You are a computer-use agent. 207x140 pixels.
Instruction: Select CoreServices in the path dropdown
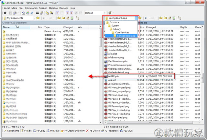(x=121, y=32)
